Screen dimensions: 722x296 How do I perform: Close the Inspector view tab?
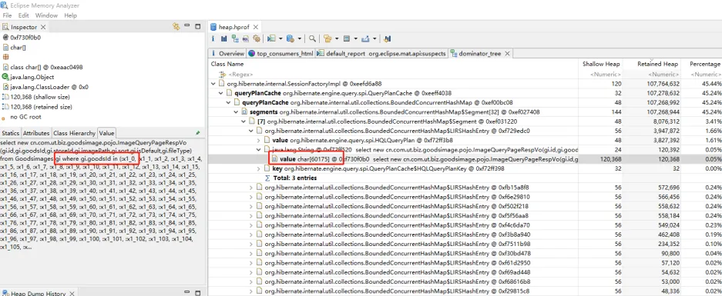tap(43, 27)
